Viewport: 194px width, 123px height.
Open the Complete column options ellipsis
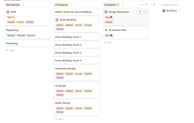click(142, 5)
